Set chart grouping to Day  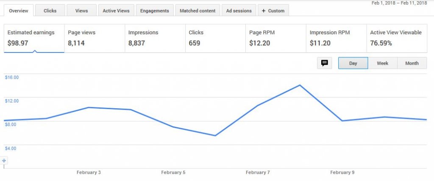coord(353,63)
